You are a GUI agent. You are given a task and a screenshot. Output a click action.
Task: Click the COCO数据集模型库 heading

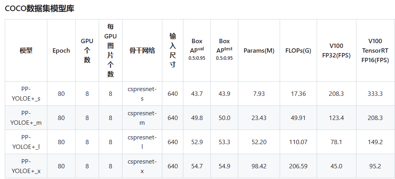[x=39, y=9]
